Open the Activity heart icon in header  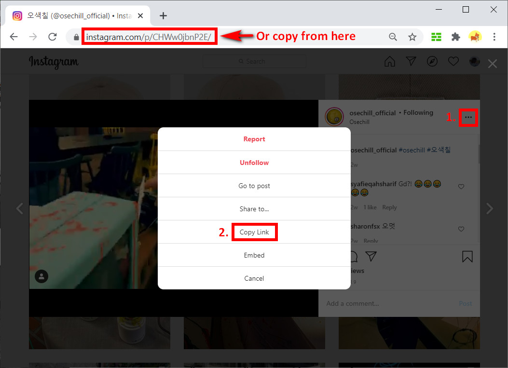pos(453,61)
